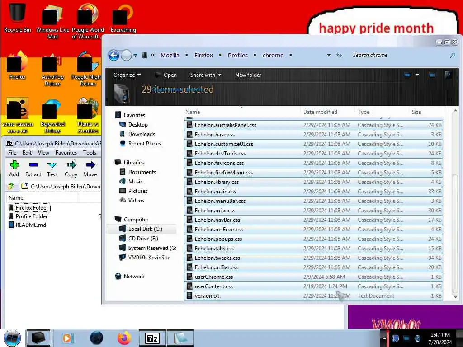Click the Copy button in 7-Zip

point(71,169)
